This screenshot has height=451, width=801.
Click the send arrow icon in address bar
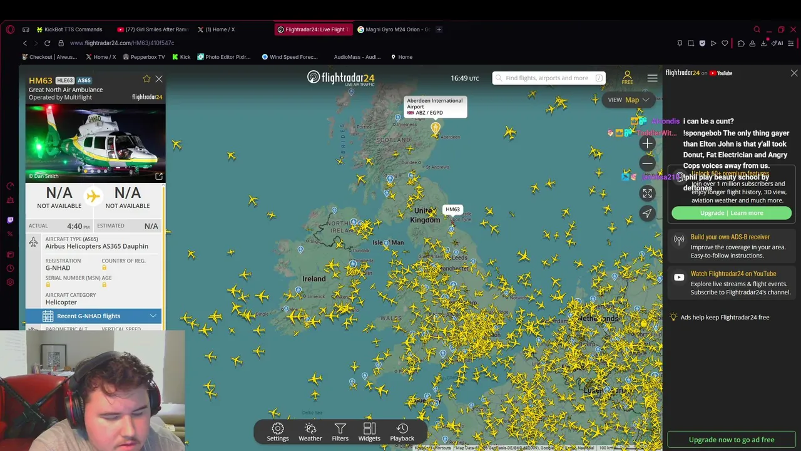(x=713, y=43)
